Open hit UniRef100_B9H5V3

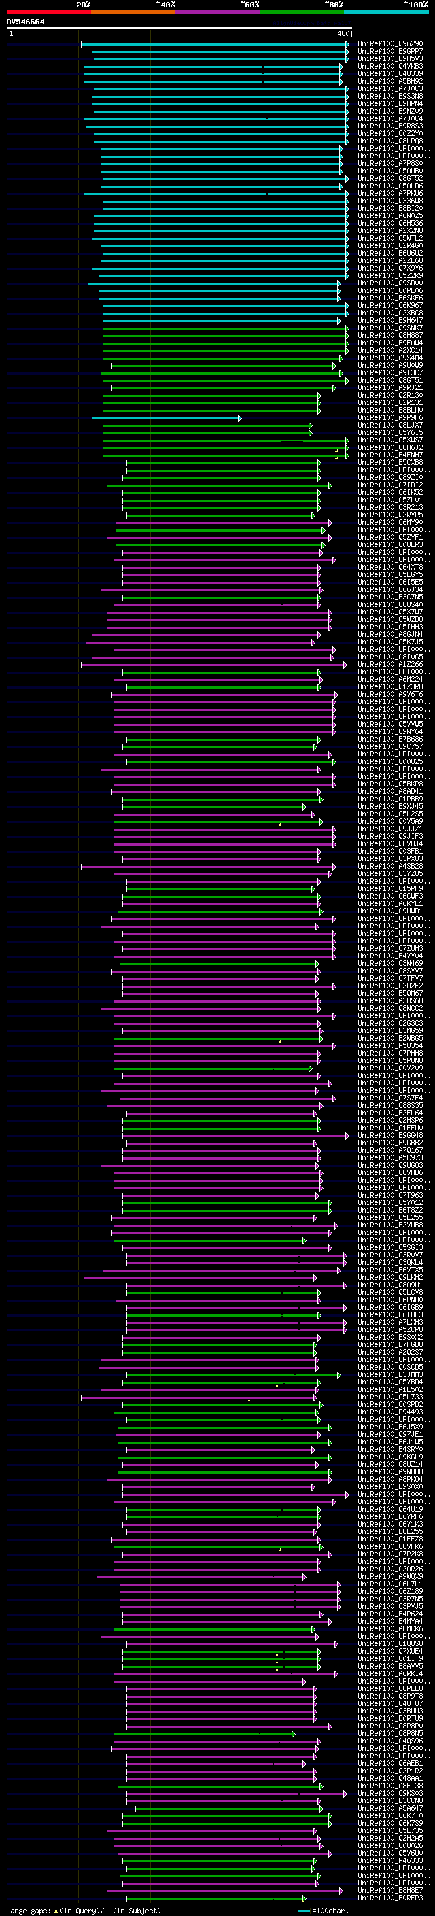(390, 58)
